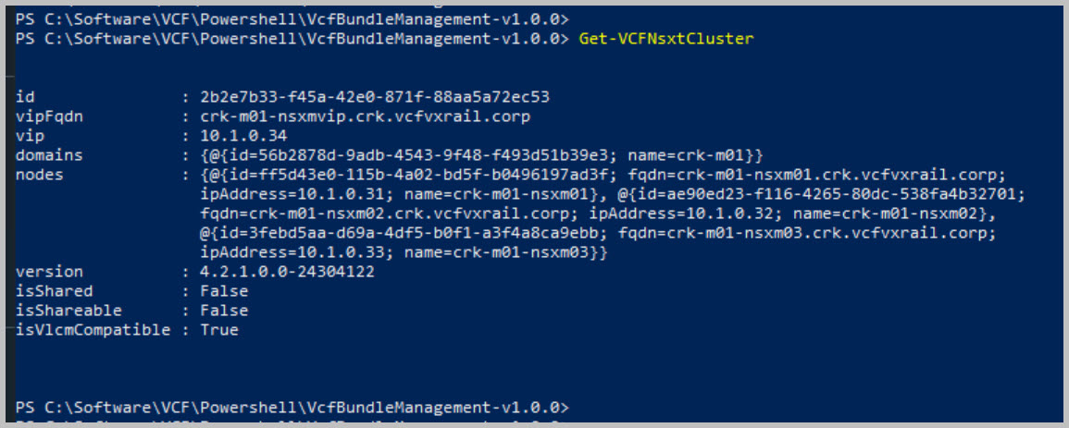Click the isShared value False

point(224,291)
